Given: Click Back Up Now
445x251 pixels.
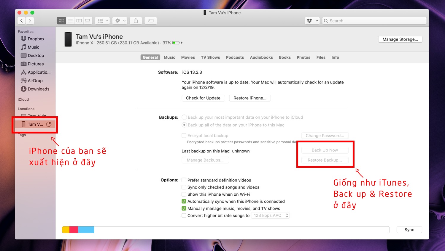Looking at the screenshot, I should (325, 150).
